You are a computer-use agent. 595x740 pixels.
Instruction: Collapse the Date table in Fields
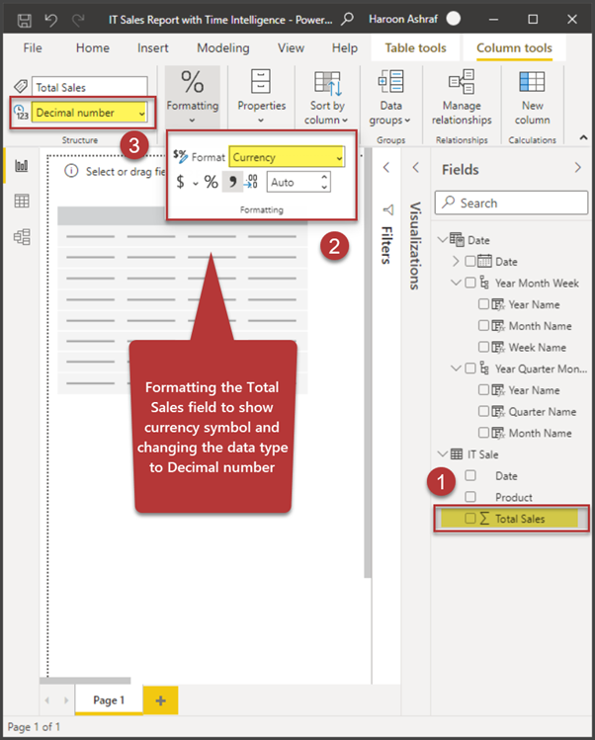pos(443,239)
